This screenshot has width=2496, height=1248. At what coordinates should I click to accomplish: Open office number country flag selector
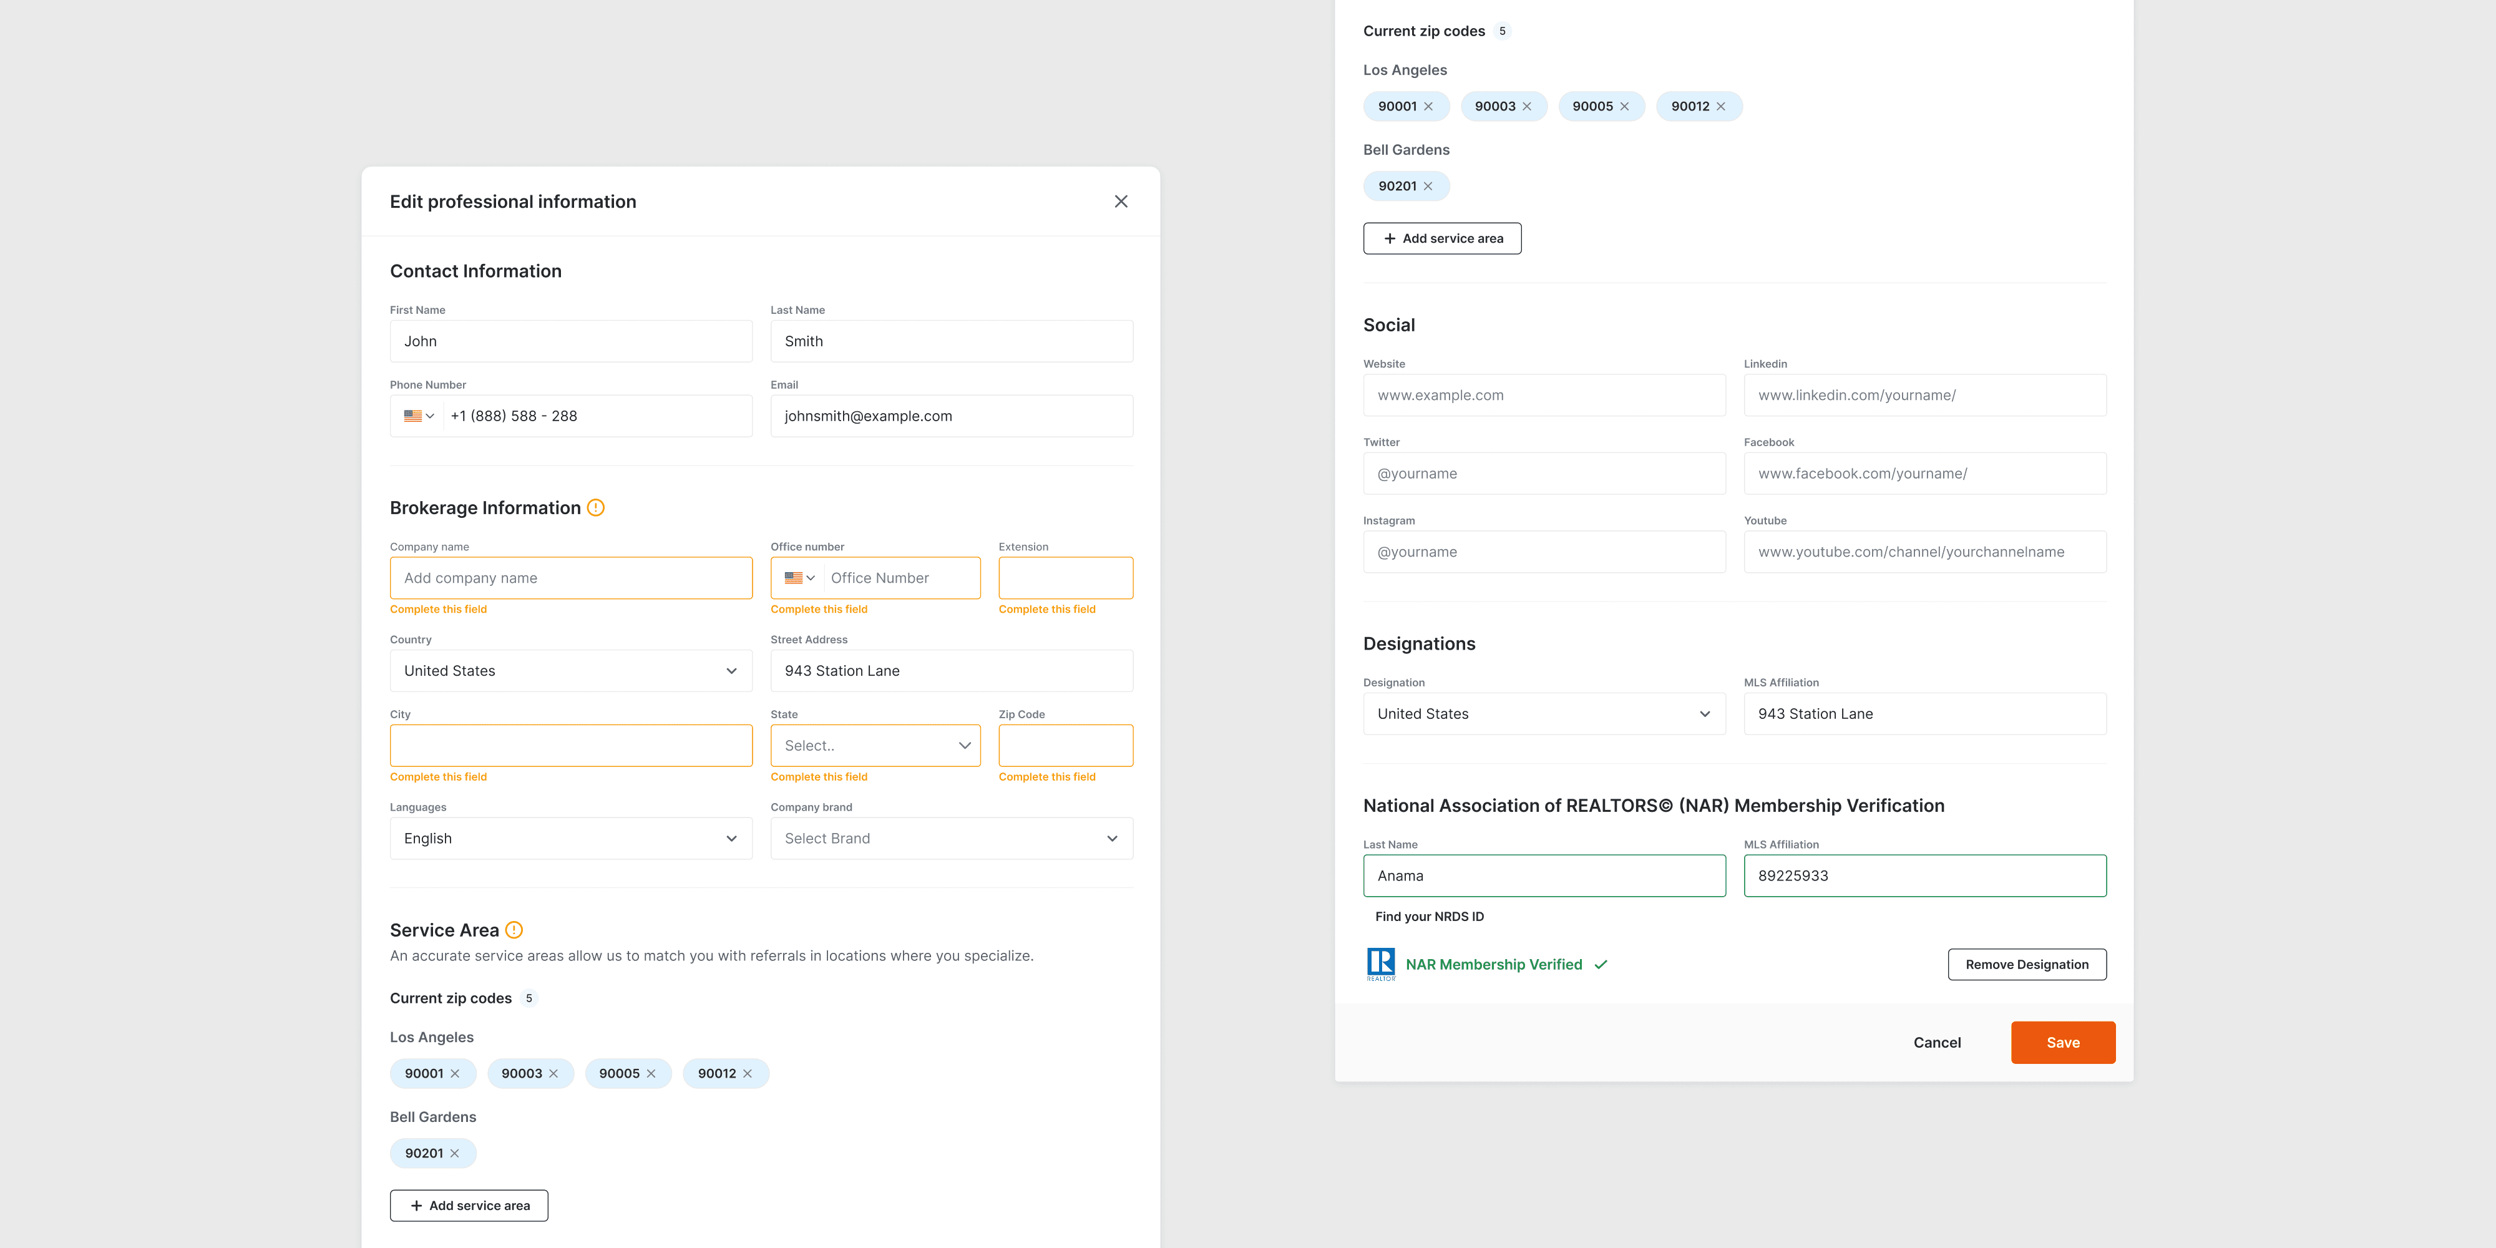point(799,577)
